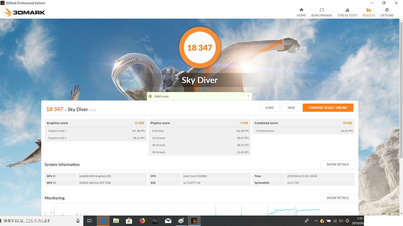Click the battery icon in the tray
The width and height of the screenshot is (403, 226).
329,220
